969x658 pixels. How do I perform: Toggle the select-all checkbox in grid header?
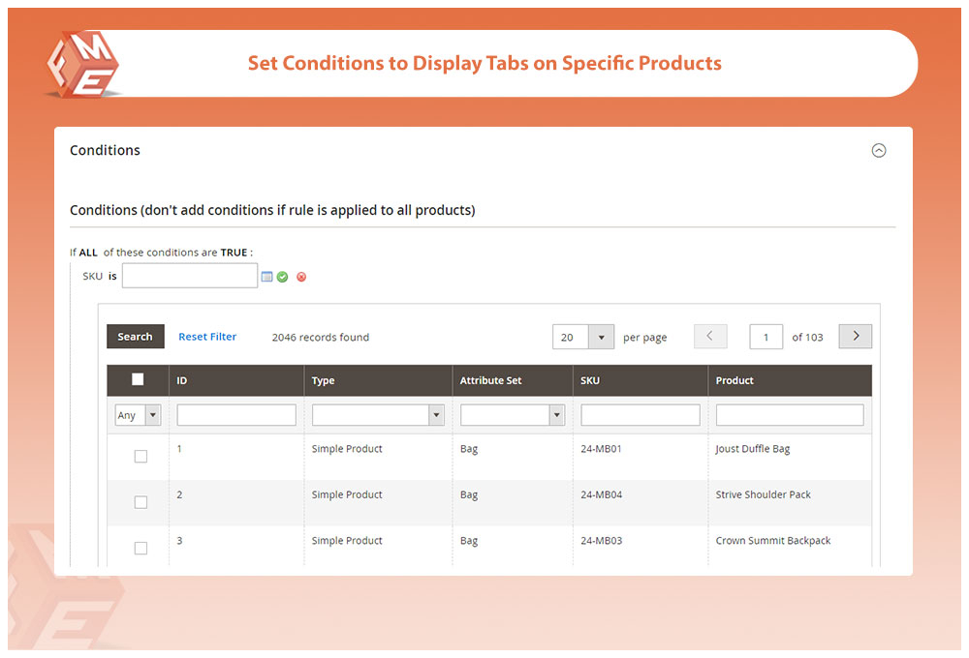138,379
